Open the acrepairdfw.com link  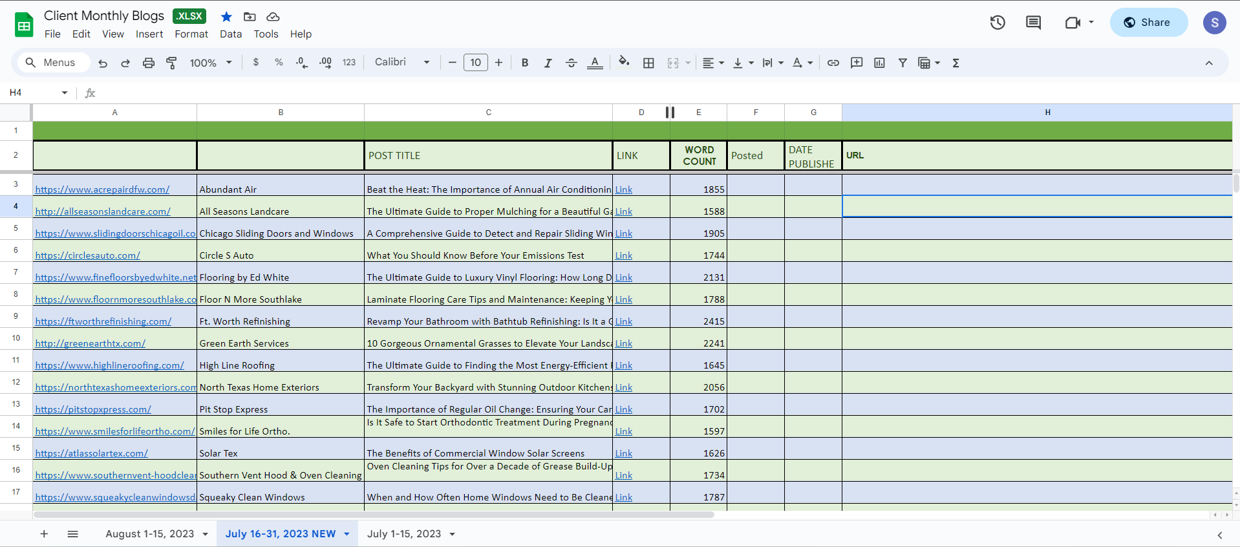(x=102, y=189)
